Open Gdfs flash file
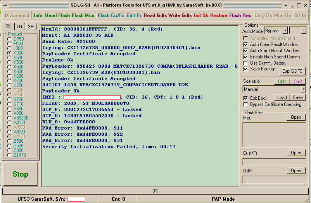 pyautogui.click(x=296, y=171)
